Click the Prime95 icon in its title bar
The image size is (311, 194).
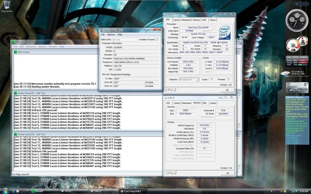click(13, 42)
